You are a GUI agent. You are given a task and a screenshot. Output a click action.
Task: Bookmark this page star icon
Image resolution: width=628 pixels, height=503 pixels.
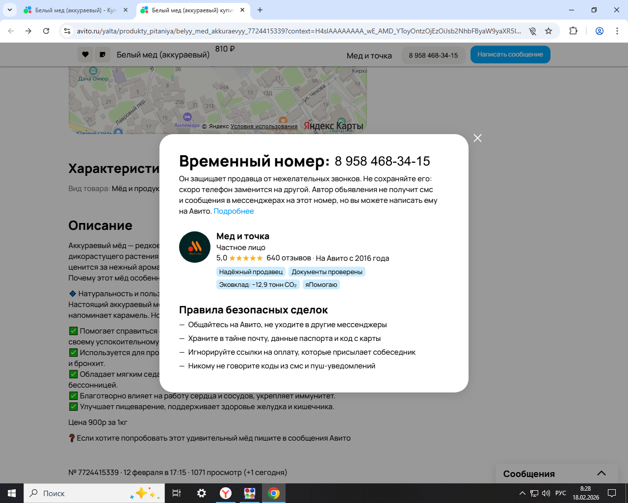pyautogui.click(x=549, y=31)
